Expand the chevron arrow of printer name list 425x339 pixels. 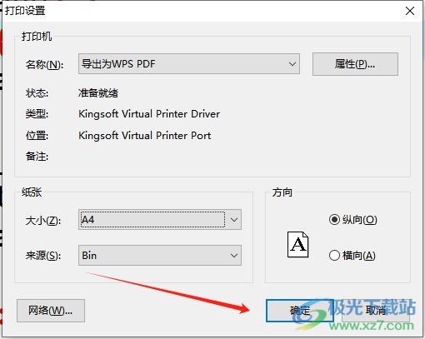tap(292, 64)
